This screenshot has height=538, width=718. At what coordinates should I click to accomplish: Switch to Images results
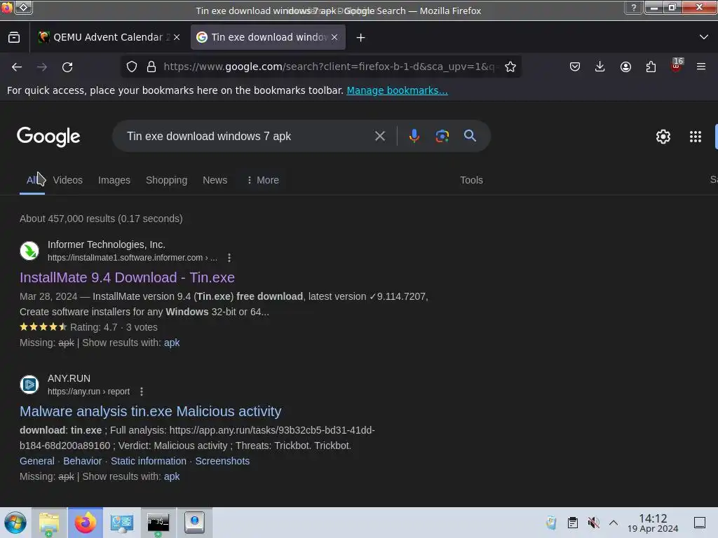coord(114,180)
